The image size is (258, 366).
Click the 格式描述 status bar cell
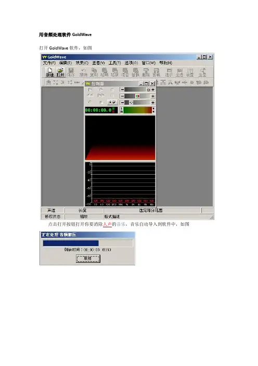tap(158, 216)
